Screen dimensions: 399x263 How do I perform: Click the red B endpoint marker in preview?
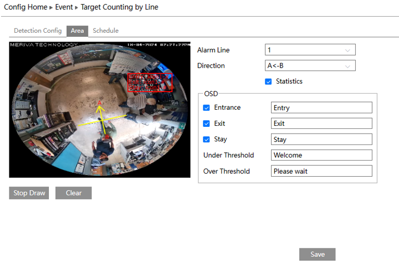[107, 137]
